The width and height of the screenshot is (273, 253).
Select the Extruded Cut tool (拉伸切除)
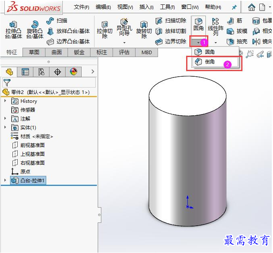(x=105, y=30)
